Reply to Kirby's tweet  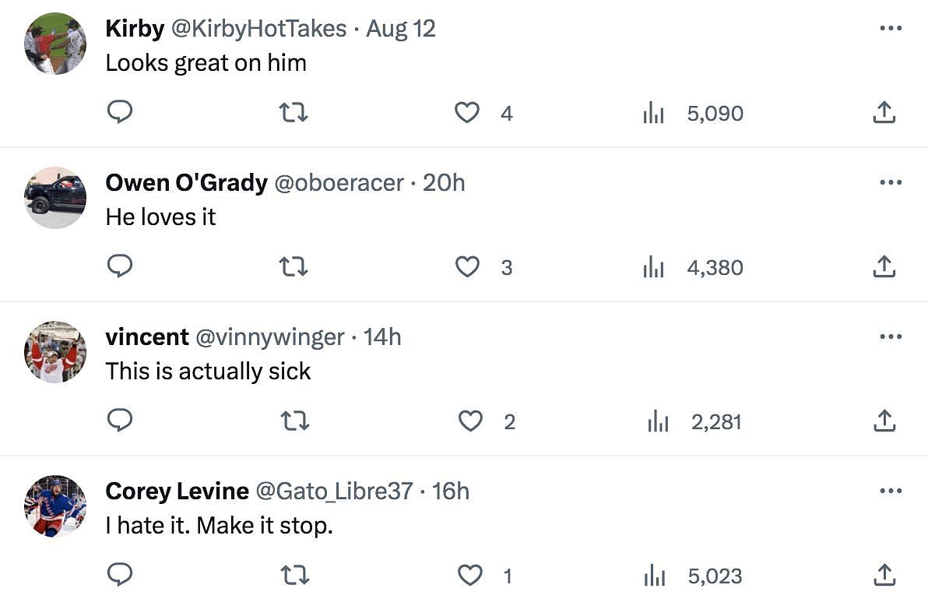coord(119,113)
